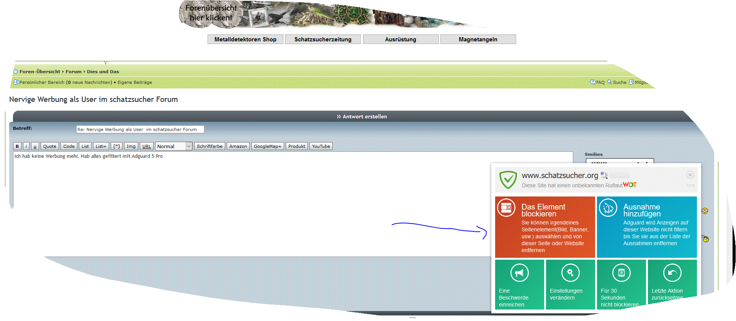Image resolution: width=736 pixels, height=321 pixels.
Task: Click the hourglass 30-seconds pause icon
Action: pyautogui.click(x=621, y=273)
